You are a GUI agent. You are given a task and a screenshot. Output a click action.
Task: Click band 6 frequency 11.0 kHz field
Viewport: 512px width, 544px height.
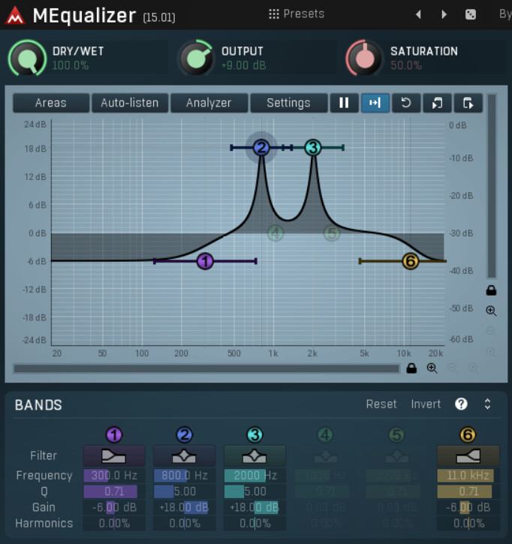468,475
